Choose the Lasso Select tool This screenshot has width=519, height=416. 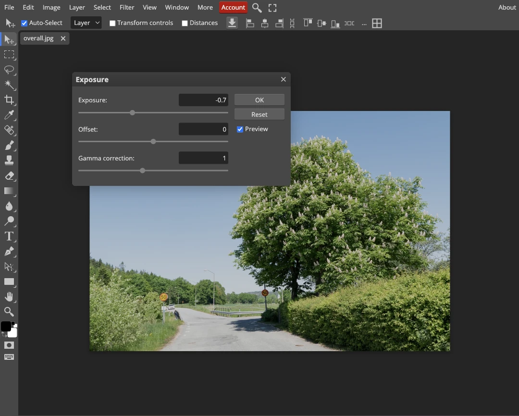point(9,70)
